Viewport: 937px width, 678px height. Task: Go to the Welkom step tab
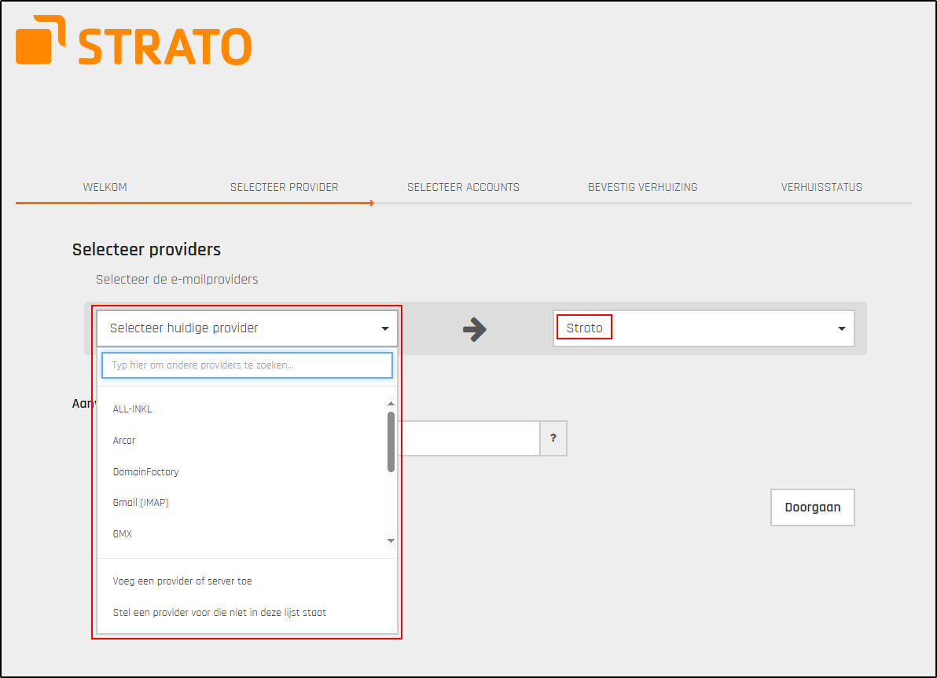coord(105,187)
